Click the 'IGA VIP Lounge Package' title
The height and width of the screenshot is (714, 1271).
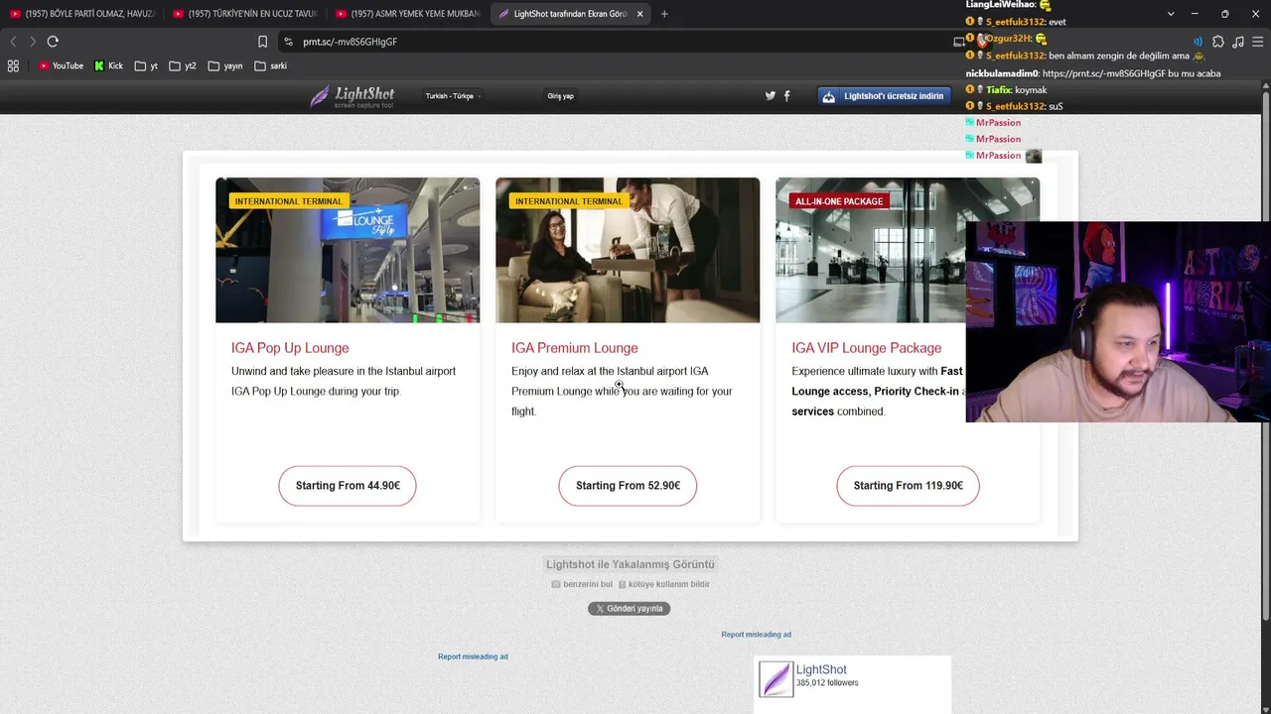[867, 348]
